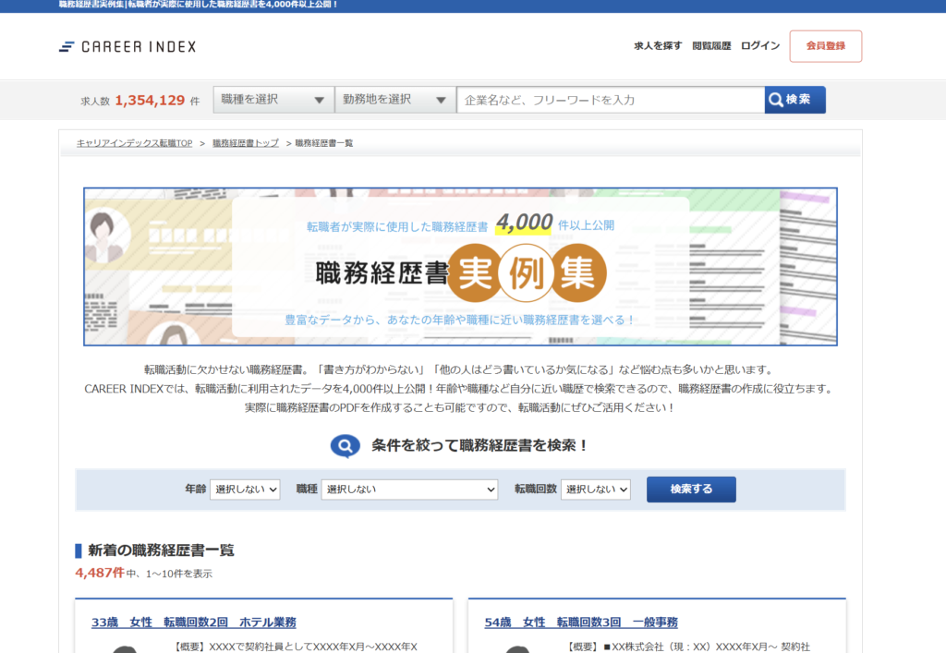This screenshot has width=946, height=653.
Task: Expand the 職種 filter select box
Action: tap(409, 490)
